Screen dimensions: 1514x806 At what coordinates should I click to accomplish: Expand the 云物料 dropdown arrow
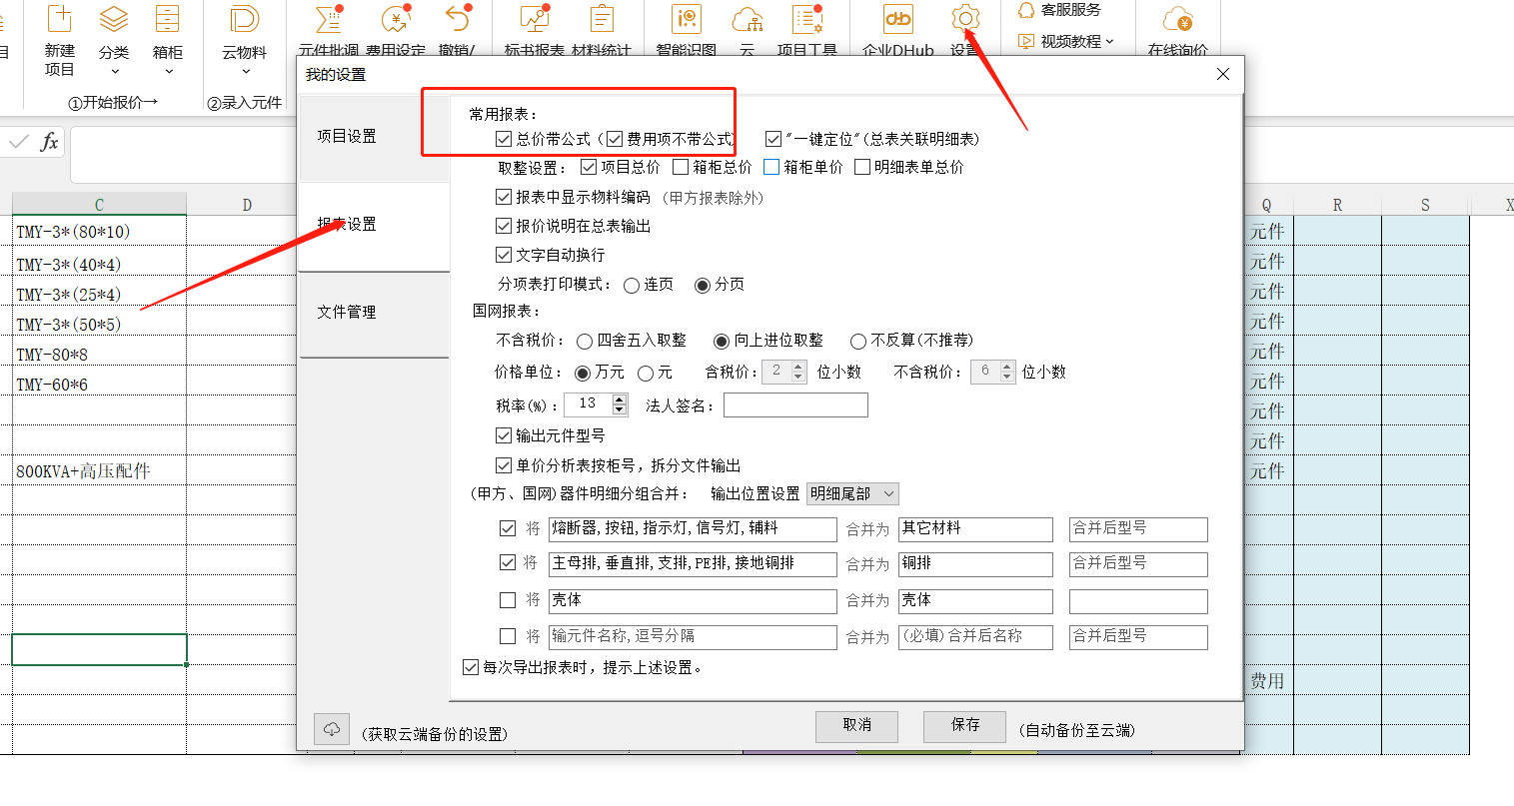(244, 71)
